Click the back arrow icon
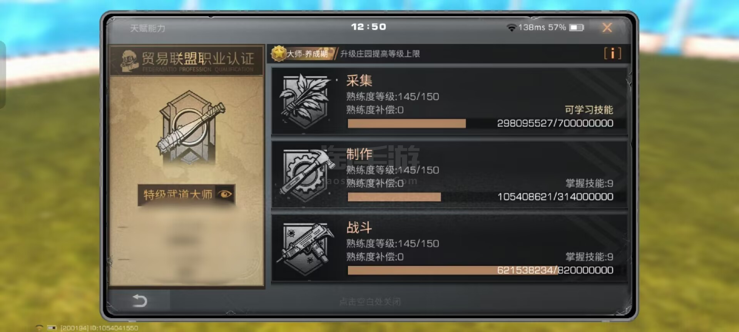The image size is (739, 332). [139, 300]
